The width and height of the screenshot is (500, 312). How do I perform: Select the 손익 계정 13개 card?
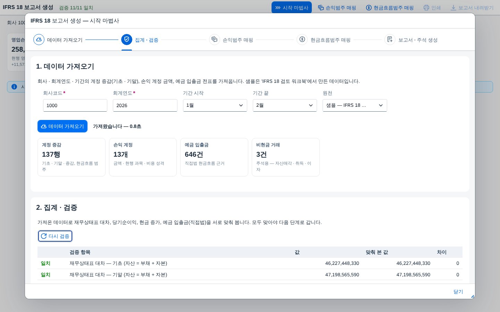[143, 157]
